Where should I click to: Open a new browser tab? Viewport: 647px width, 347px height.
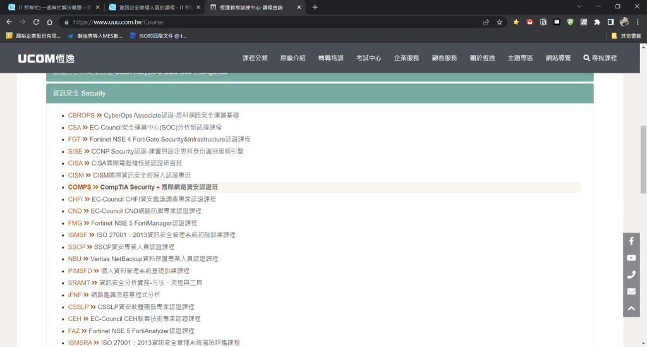click(315, 7)
